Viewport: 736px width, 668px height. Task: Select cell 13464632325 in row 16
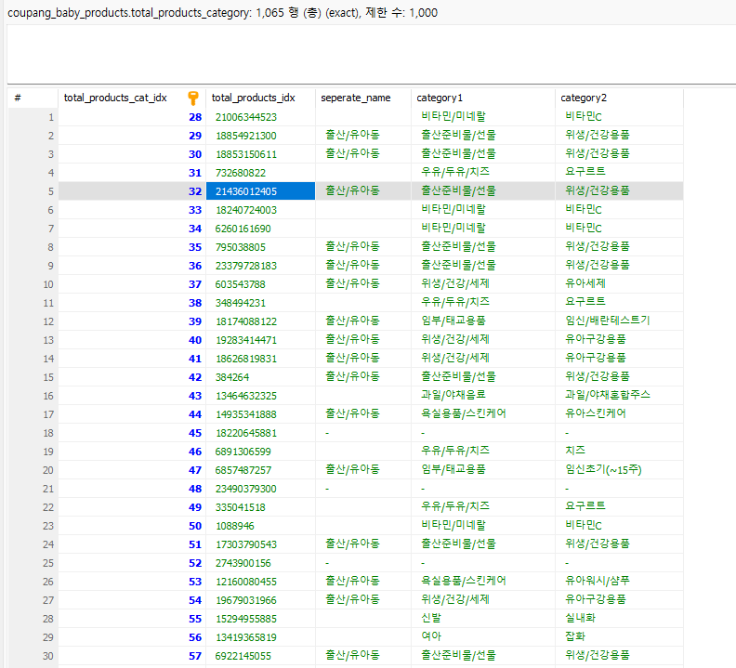pyautogui.click(x=260, y=396)
